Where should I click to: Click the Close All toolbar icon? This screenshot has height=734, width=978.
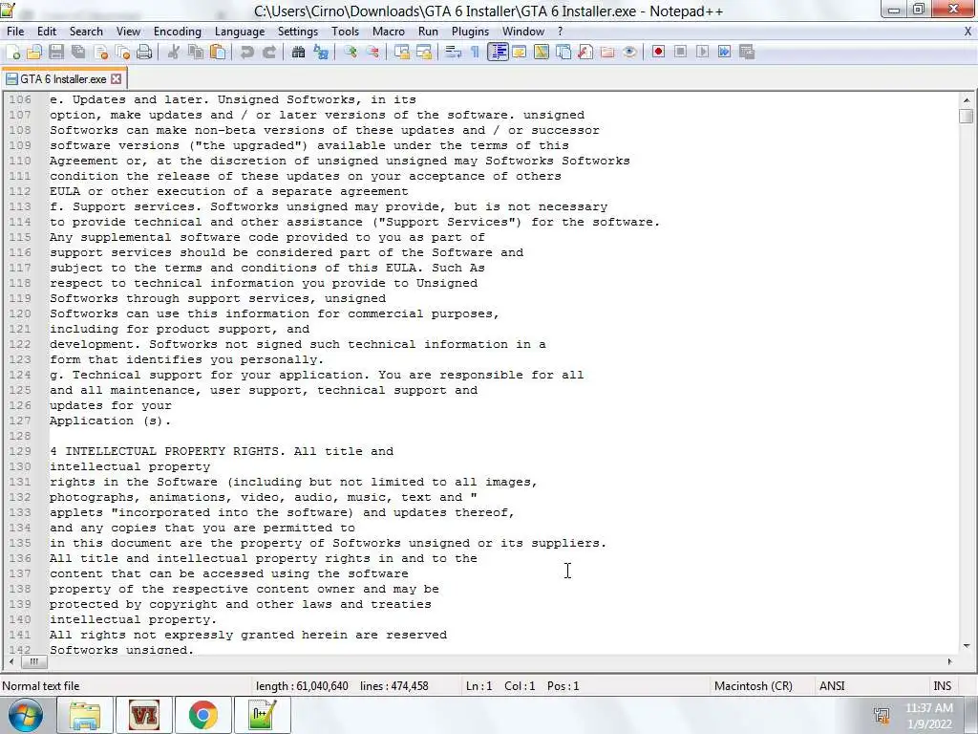pyautogui.click(x=122, y=53)
